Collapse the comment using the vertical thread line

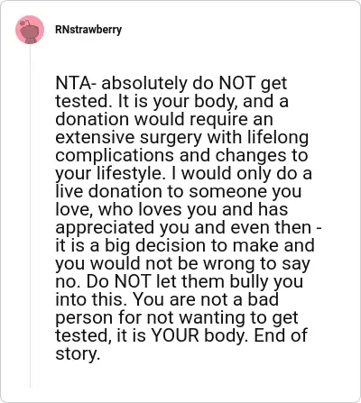pyautogui.click(x=30, y=215)
